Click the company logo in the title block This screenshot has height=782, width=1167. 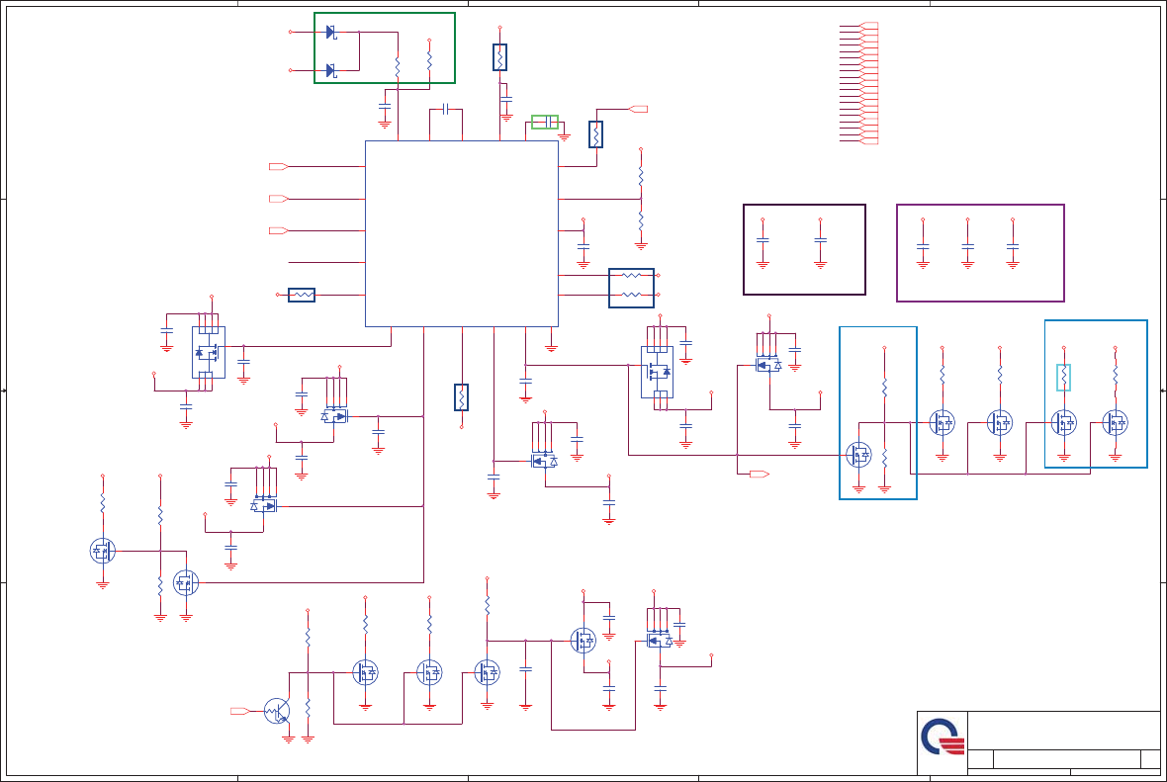[x=943, y=737]
